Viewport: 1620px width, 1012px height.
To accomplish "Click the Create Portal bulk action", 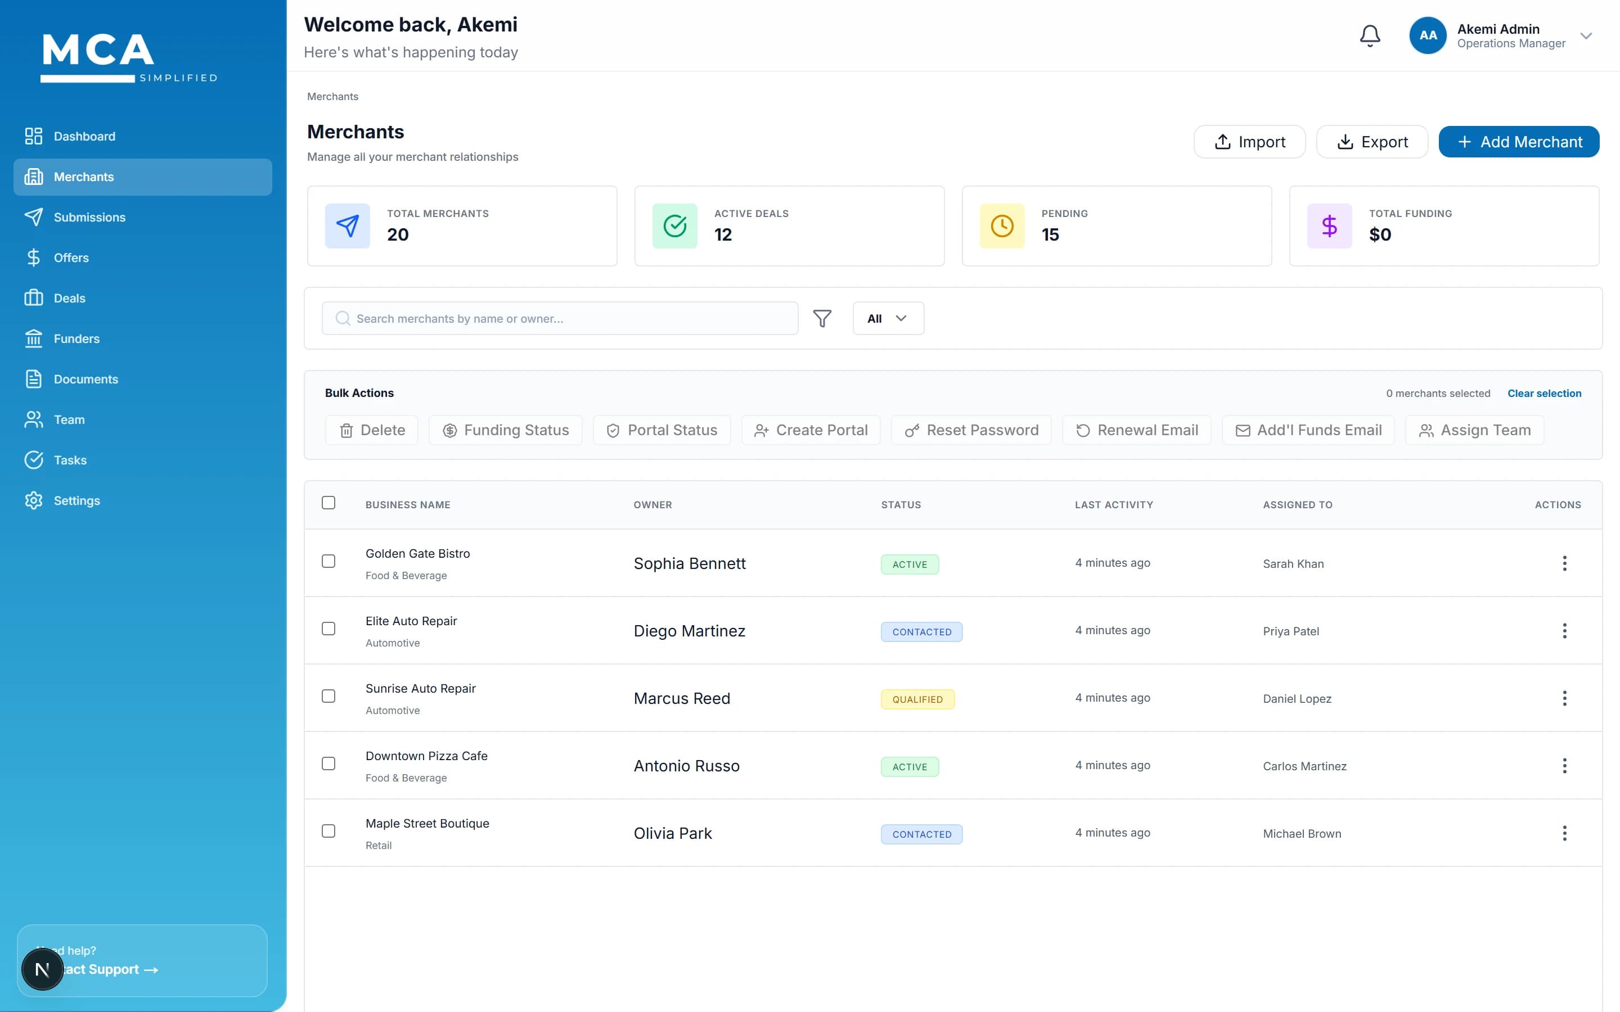I will (811, 430).
